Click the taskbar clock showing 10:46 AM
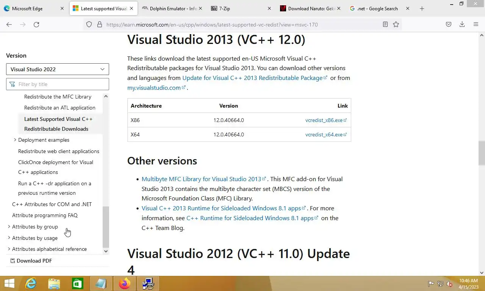The height and width of the screenshot is (291, 485). tap(468, 284)
